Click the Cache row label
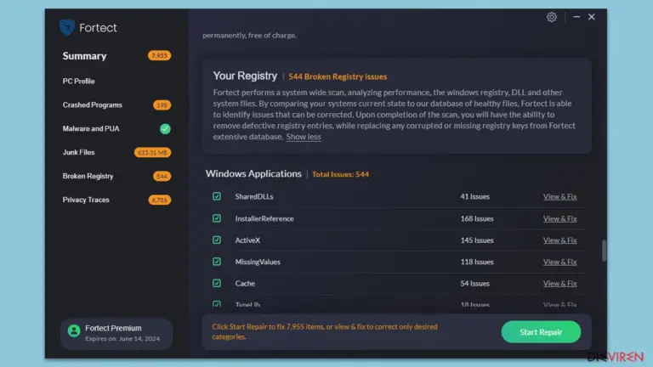The width and height of the screenshot is (653, 367). (x=245, y=284)
